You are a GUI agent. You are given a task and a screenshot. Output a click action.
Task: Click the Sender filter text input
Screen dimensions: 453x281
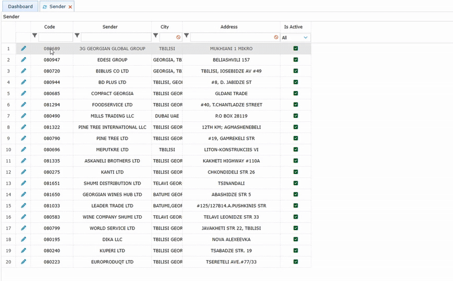[x=116, y=37]
